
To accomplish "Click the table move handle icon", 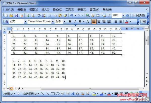I will [x=9, y=32].
